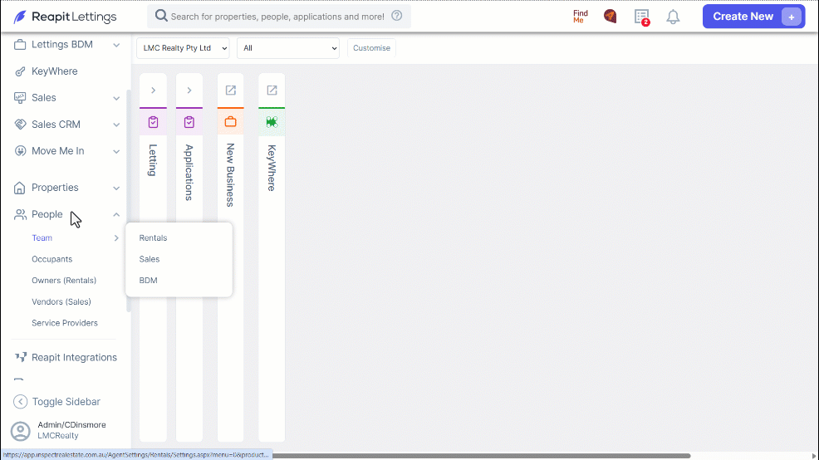
Task: Open the task list icon with red badge
Action: pos(642,17)
